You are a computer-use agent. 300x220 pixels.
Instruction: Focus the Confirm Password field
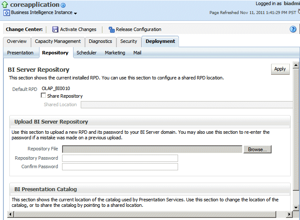tap(120, 167)
